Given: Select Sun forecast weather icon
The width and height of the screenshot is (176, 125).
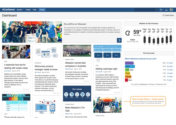Looking at the screenshot, I should (149, 32).
